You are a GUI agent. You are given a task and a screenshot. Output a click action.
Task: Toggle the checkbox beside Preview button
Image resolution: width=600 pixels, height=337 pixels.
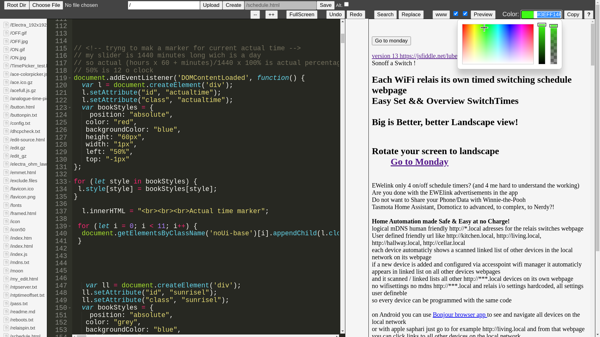465,13
